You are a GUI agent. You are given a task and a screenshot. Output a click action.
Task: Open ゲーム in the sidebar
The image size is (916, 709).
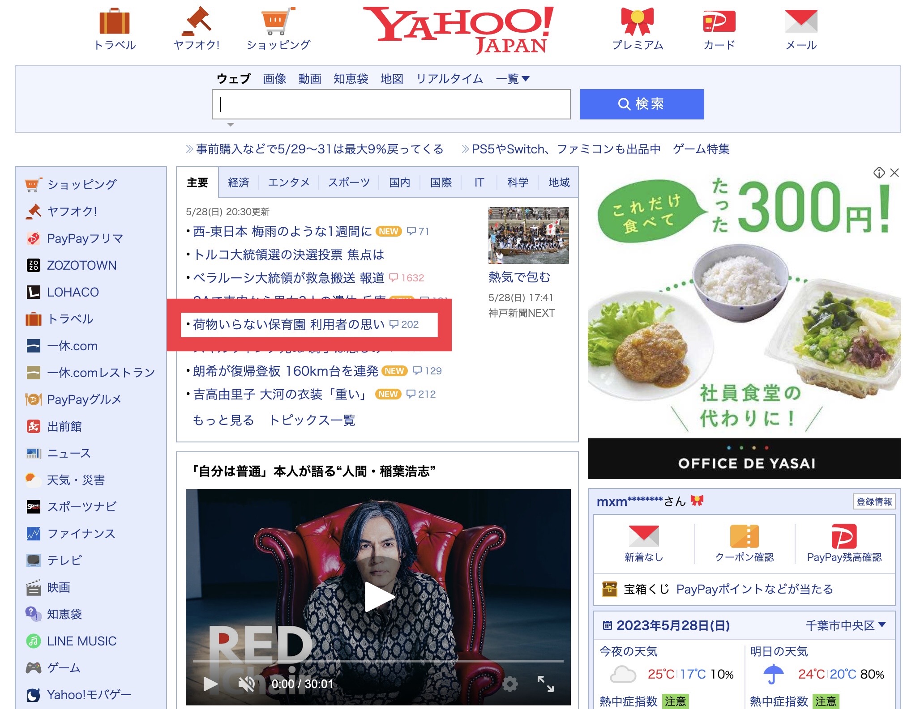64,668
